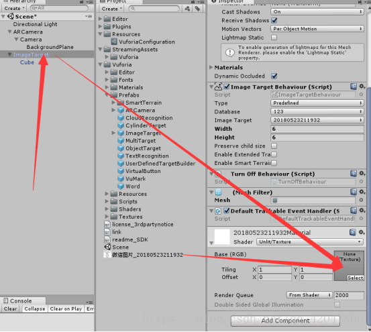Click search-by-label tag icon in Project toolbar
This screenshot has height=332, width=371.
pos(197,9)
